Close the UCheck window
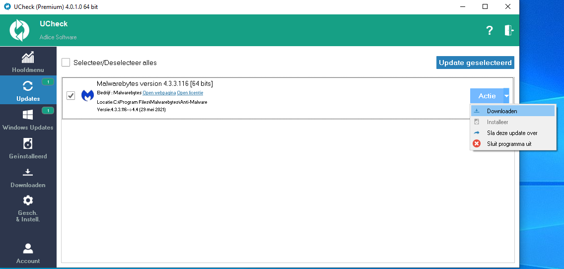Viewport: 564px width, 269px height. 507,6
